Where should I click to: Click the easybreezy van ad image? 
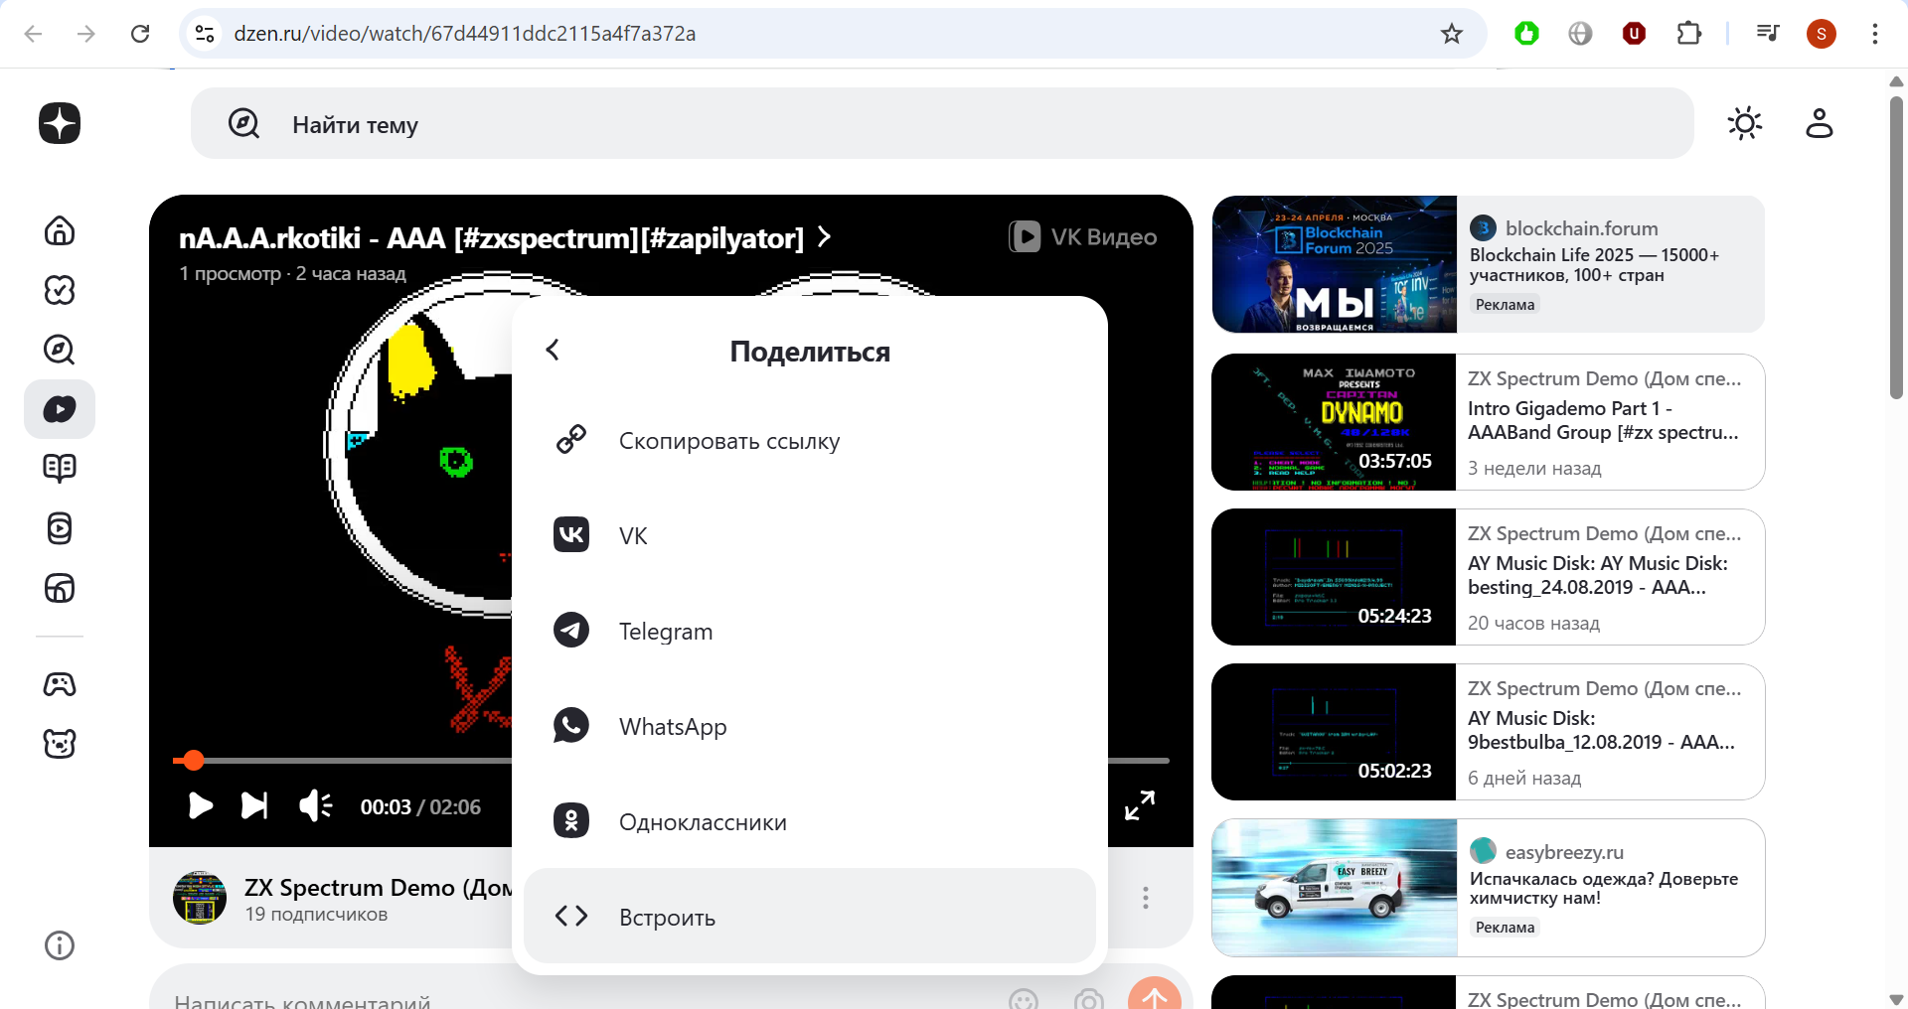[1335, 888]
